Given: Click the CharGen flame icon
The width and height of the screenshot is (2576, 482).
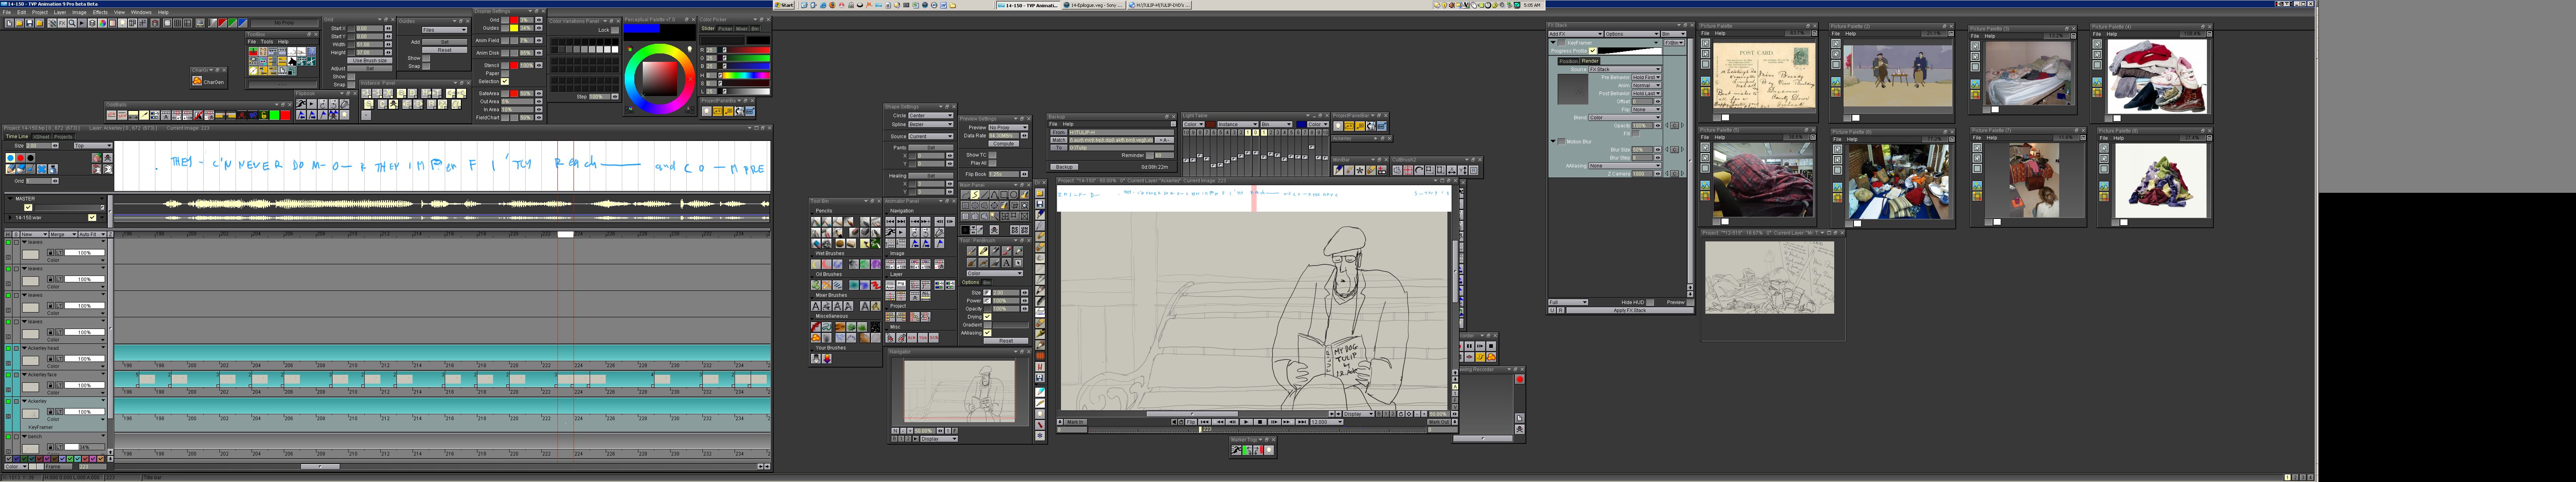Looking at the screenshot, I should point(197,81).
